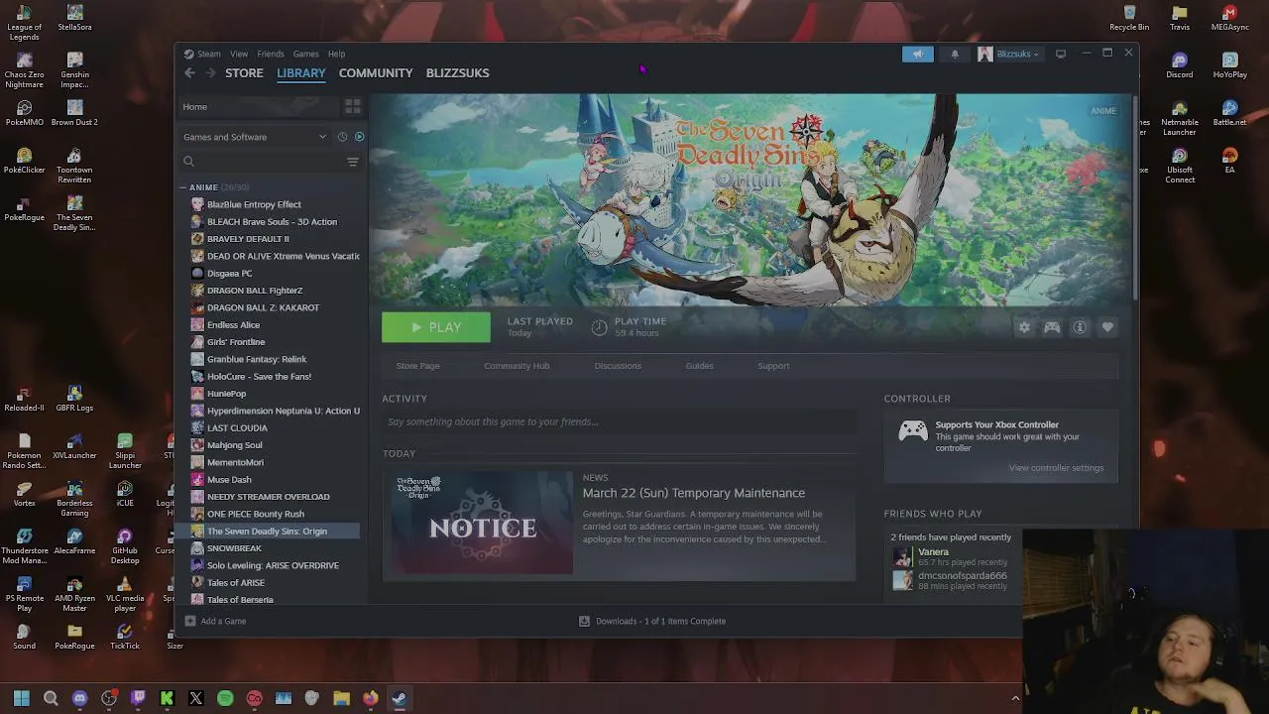Select BLEACH Brave Souls in library list
Viewport: 1269px width, 714px height.
click(x=271, y=222)
